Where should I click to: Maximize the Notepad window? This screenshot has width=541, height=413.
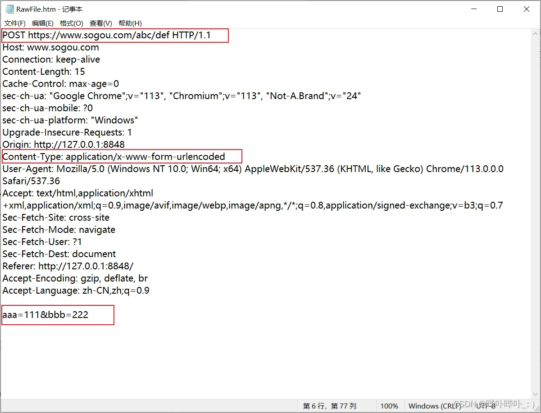(x=500, y=9)
